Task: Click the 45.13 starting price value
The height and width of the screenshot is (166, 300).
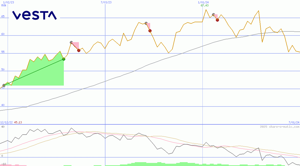Action: 18,123
